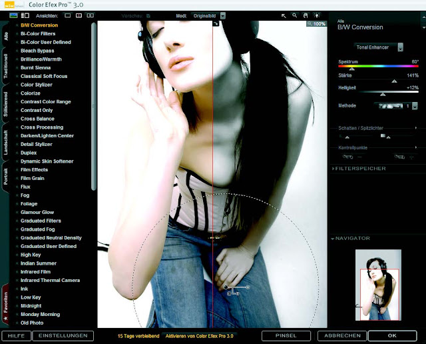
Task: Toggle favorite star for Midnight
Action: pos(17,306)
